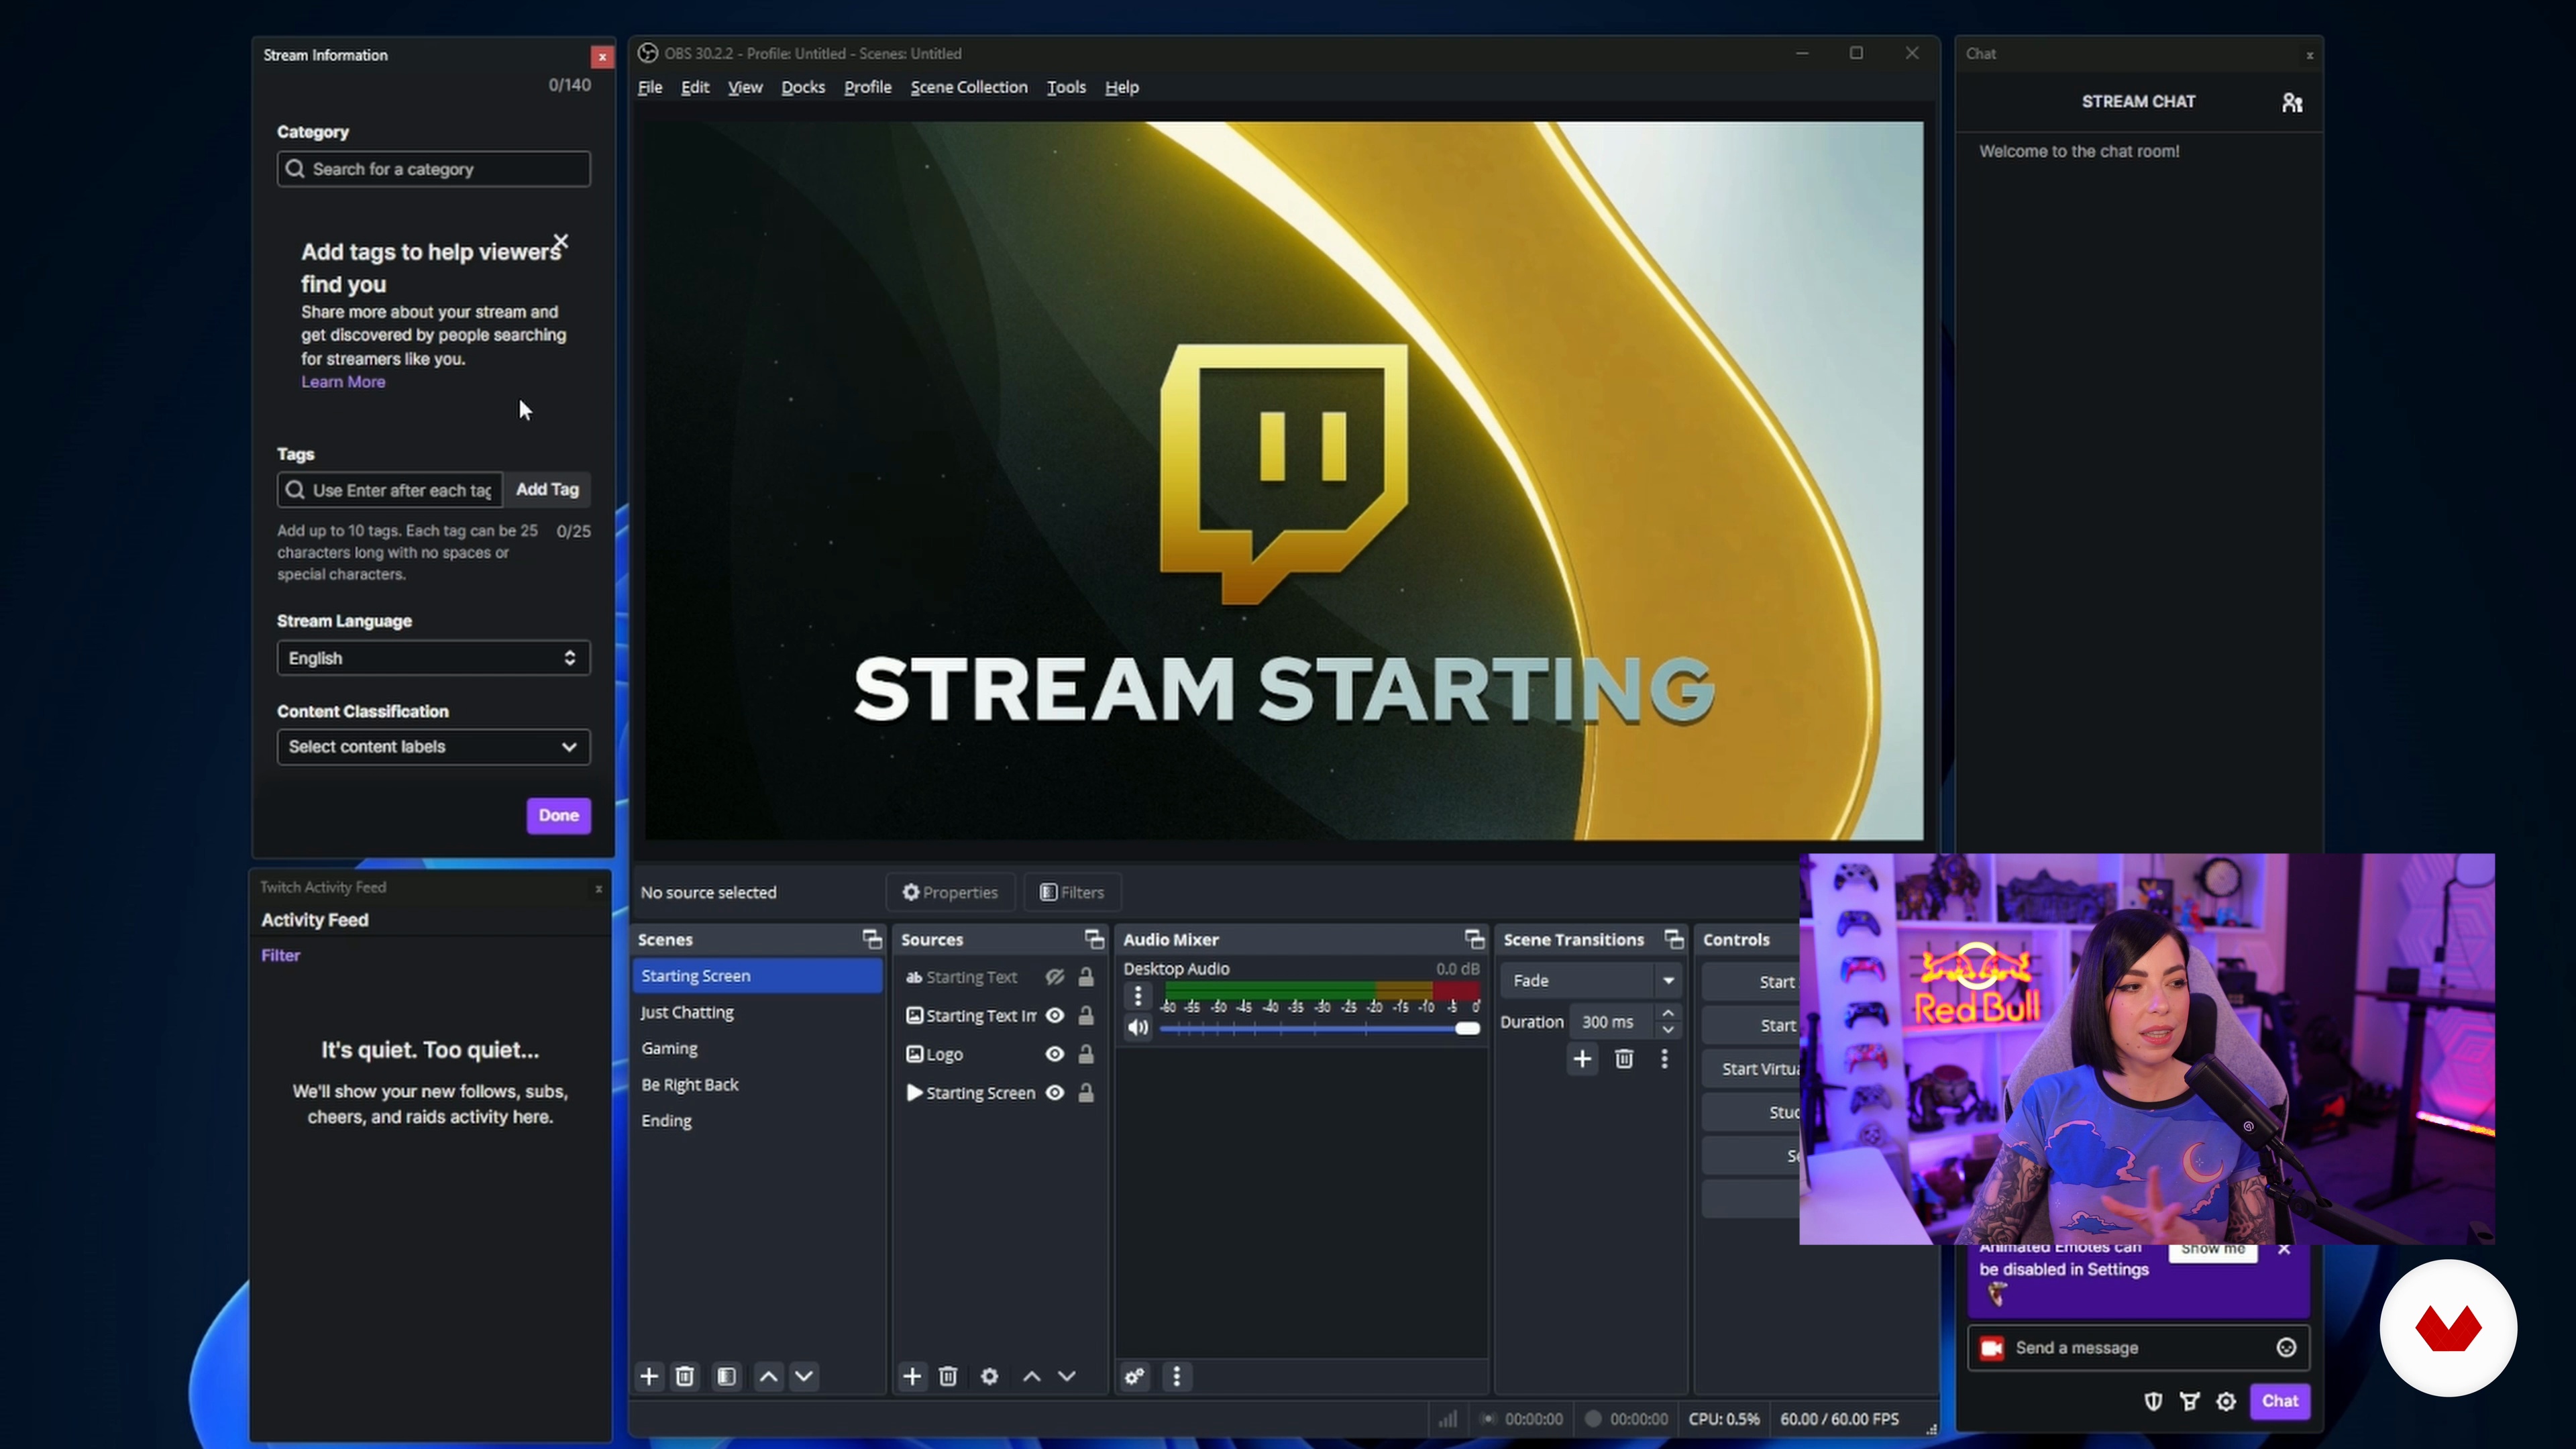The image size is (2576, 1449).
Task: Open Stream Language English dropdown
Action: [x=433, y=658]
